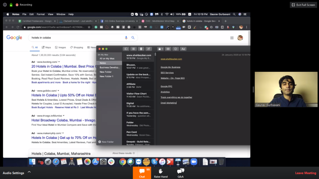Open the Format menu in the menu bar
319x179 pixels.
pos(41,14)
